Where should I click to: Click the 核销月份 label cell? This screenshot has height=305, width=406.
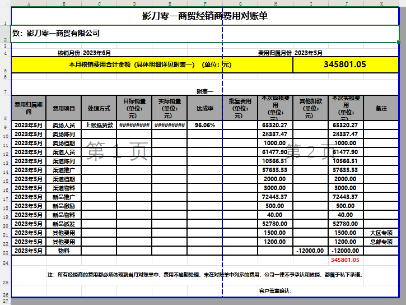(x=69, y=53)
